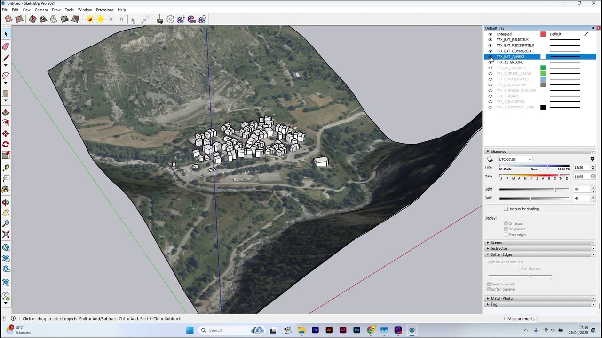Viewport: 602px width, 338px height.
Task: Show the TPX_8_WATERWAYS tag
Action: (491, 79)
